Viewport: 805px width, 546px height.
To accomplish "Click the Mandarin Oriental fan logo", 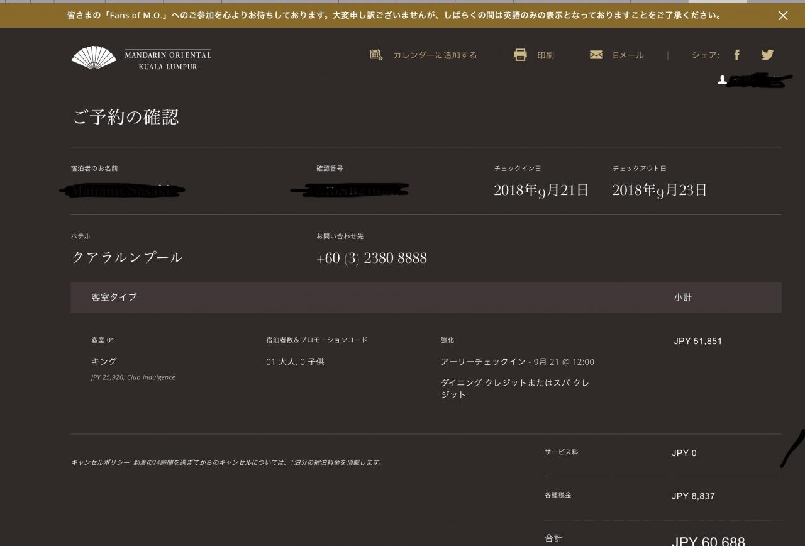I will click(x=94, y=57).
